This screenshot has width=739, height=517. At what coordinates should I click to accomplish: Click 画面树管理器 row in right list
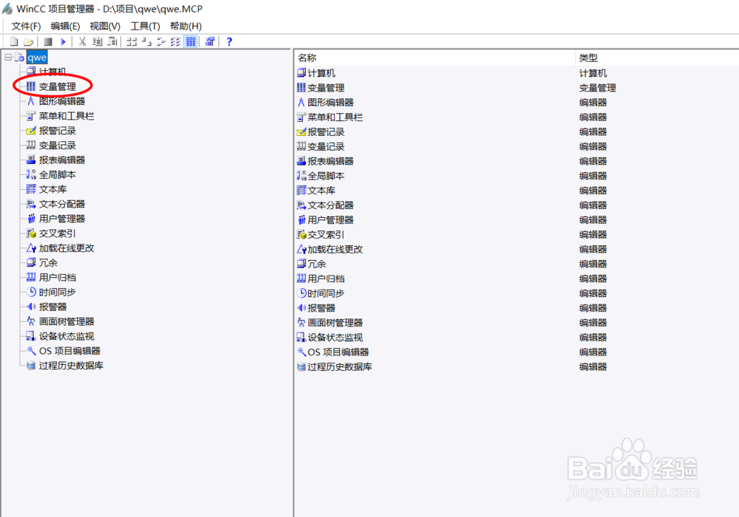pyautogui.click(x=517, y=323)
